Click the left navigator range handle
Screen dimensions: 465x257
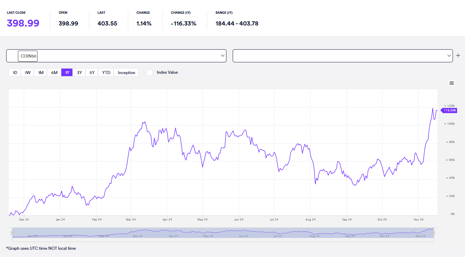tap(12, 233)
